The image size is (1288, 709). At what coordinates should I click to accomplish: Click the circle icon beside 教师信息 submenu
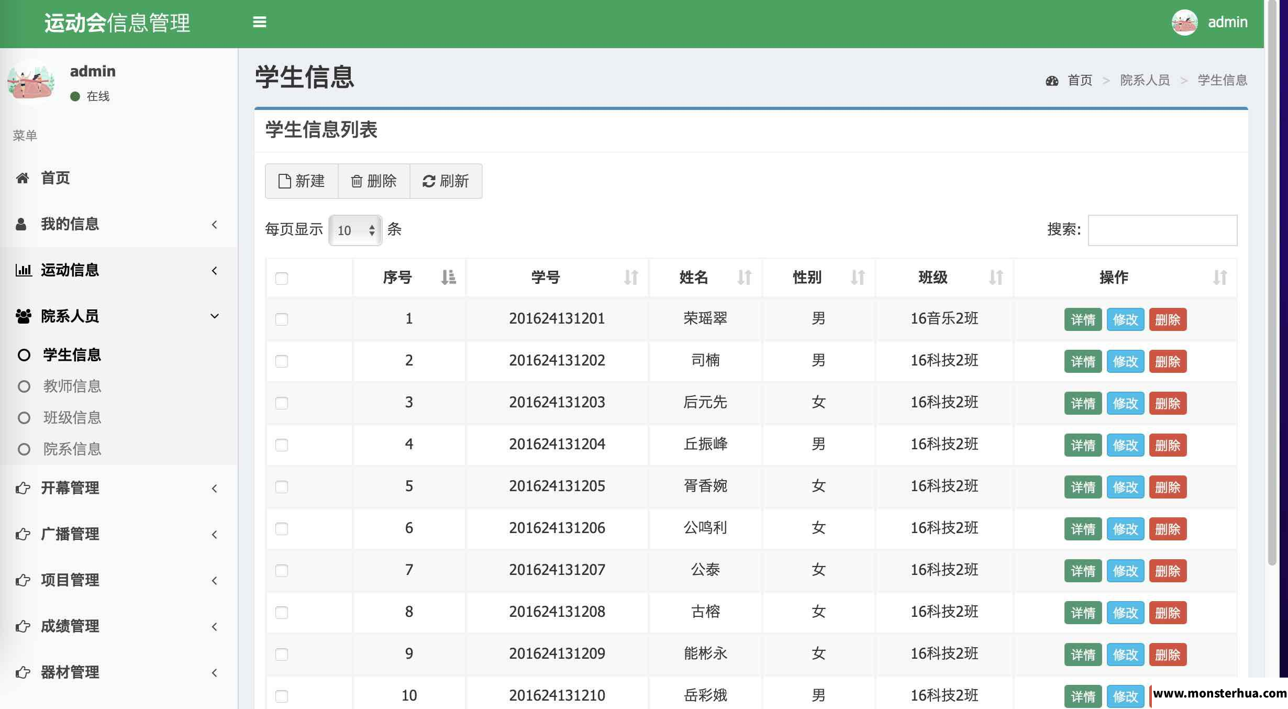(x=24, y=386)
